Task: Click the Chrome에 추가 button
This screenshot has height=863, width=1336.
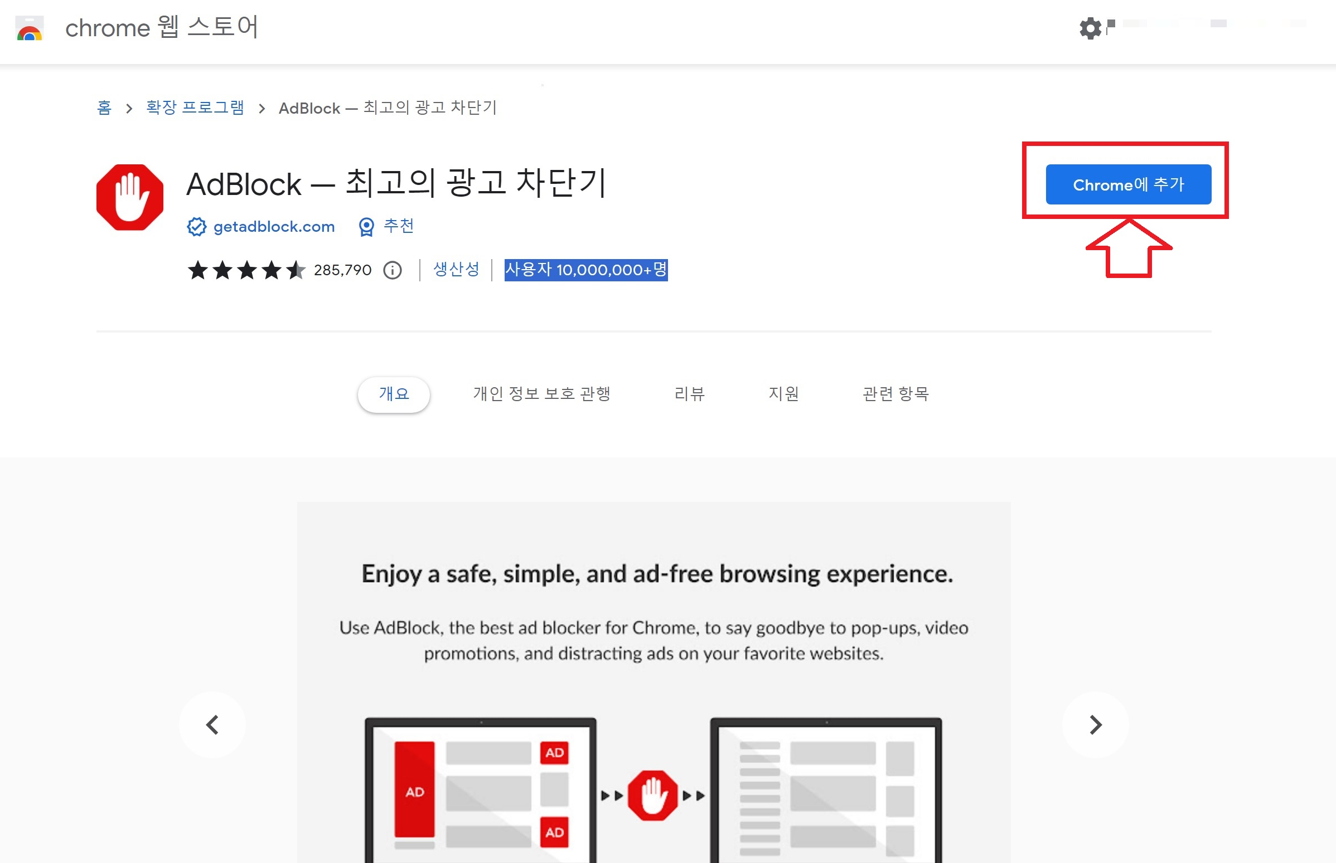Action: (x=1128, y=184)
